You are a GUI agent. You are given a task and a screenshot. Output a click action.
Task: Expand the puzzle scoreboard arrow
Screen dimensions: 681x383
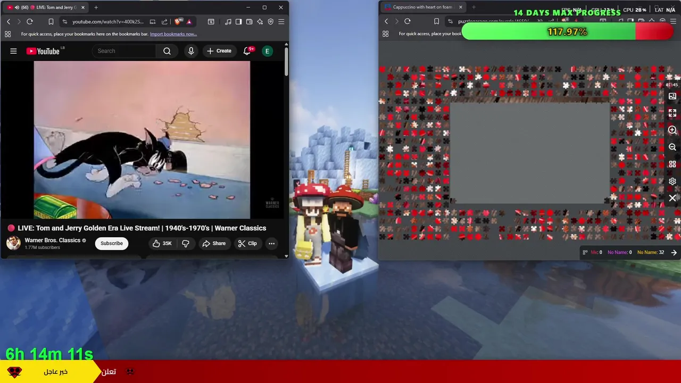coord(674,253)
